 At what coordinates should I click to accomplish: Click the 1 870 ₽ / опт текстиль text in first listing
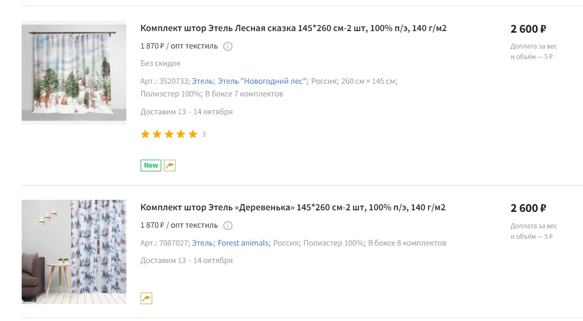click(179, 46)
